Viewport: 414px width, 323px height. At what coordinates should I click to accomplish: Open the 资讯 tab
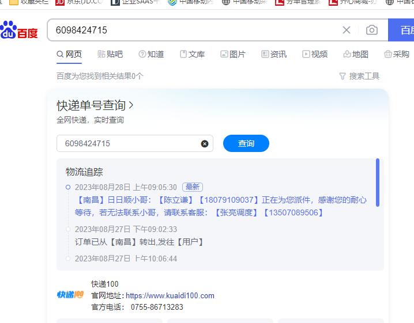pyautogui.click(x=274, y=54)
